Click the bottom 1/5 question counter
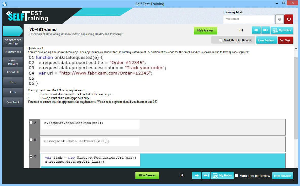300x186 pixels. (x=181, y=176)
